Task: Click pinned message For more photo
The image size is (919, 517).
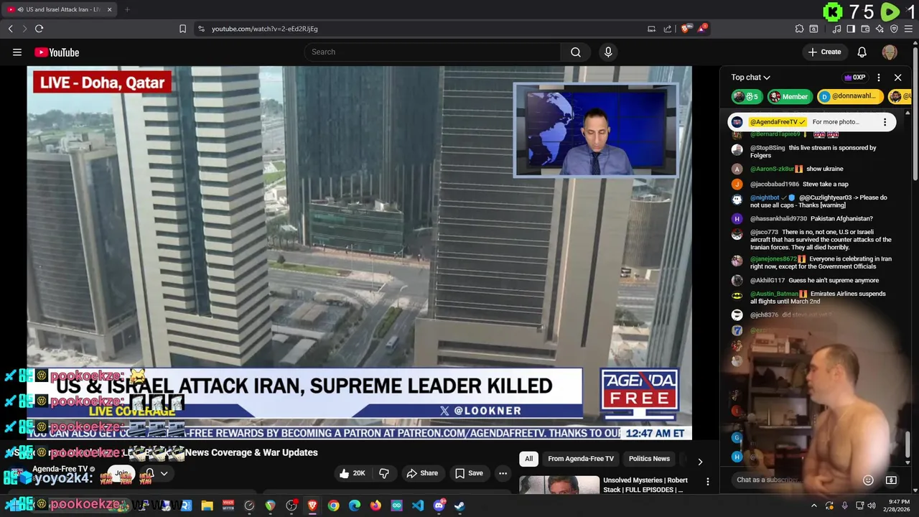Action: [x=836, y=122]
